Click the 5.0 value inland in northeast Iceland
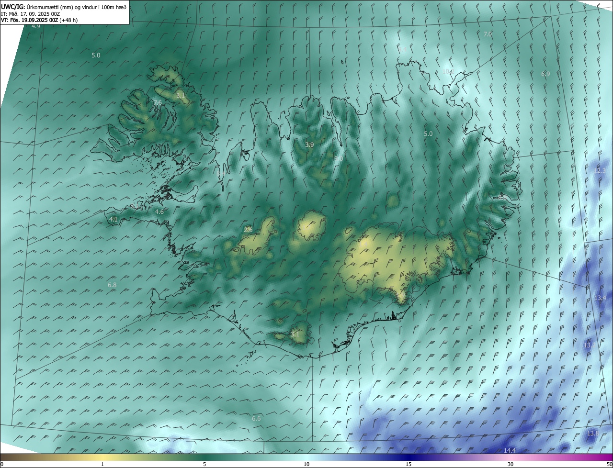The height and width of the screenshot is (468, 613). (428, 134)
